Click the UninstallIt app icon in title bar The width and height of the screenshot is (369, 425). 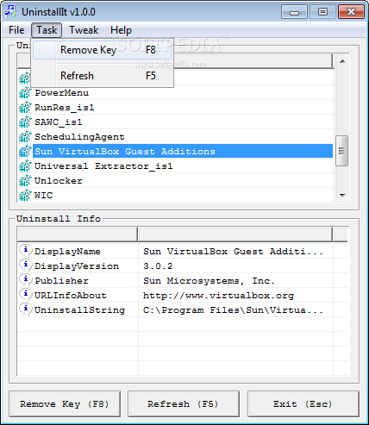coord(10,11)
